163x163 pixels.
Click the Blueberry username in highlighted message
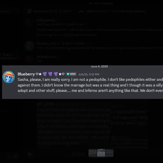(x=26, y=74)
